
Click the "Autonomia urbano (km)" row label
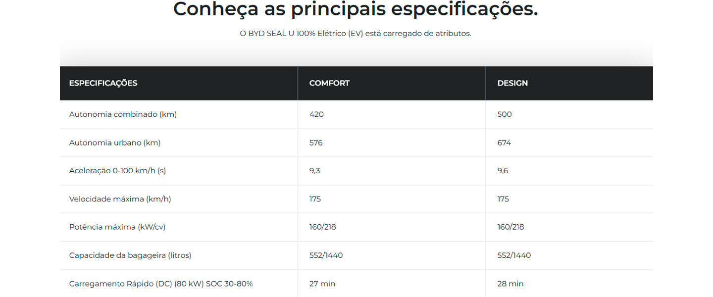(115, 143)
